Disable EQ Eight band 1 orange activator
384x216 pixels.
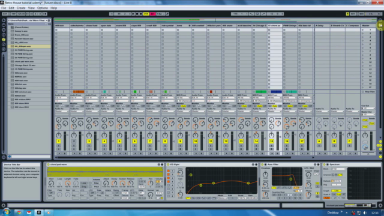169,171
